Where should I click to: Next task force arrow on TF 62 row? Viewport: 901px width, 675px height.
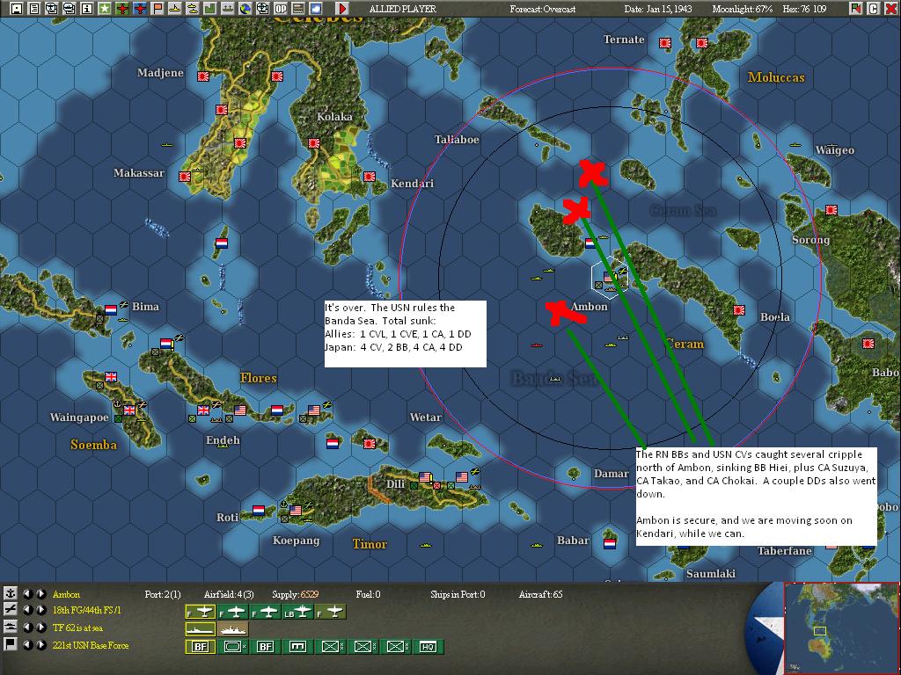pyautogui.click(x=41, y=628)
